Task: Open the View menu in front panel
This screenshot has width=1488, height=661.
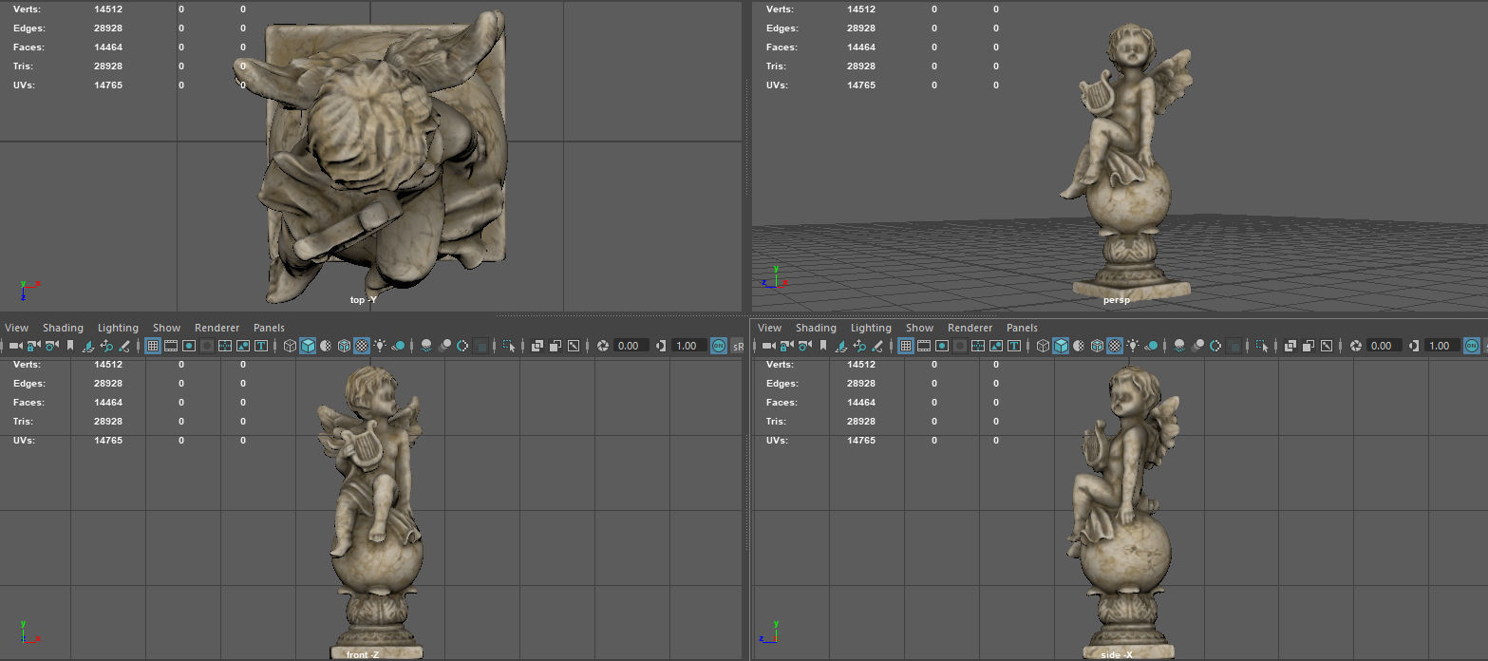Action: point(17,328)
